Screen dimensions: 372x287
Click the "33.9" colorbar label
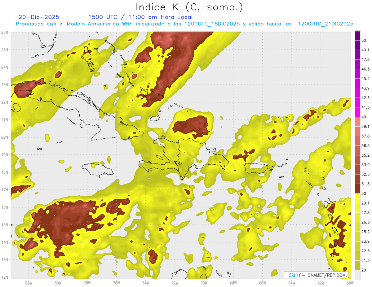(365, 165)
